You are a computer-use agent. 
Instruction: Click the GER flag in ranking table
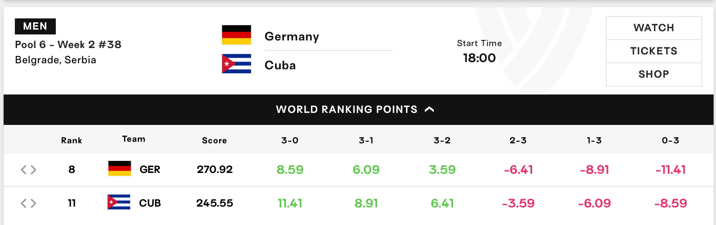[120, 169]
